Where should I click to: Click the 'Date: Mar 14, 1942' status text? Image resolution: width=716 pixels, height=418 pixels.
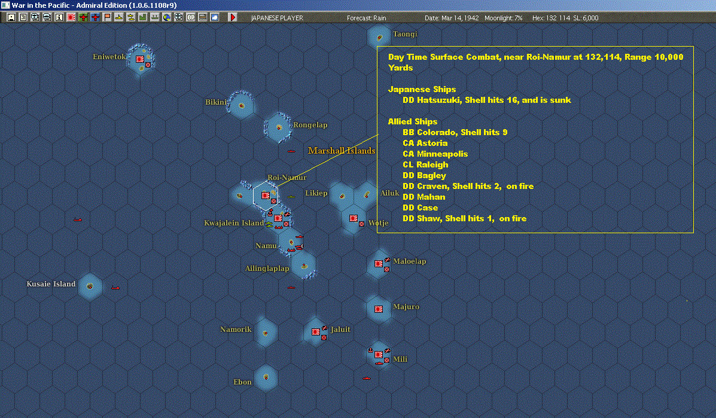pos(452,18)
